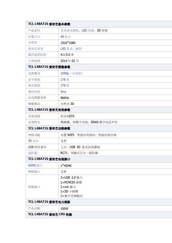Click 支持 value in 3D 显示 row
The image size is (172, 243).
[63, 141]
